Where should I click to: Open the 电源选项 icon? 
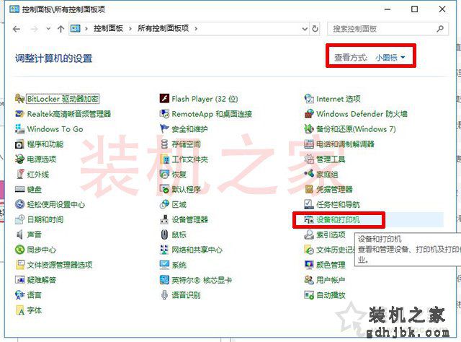point(19,159)
